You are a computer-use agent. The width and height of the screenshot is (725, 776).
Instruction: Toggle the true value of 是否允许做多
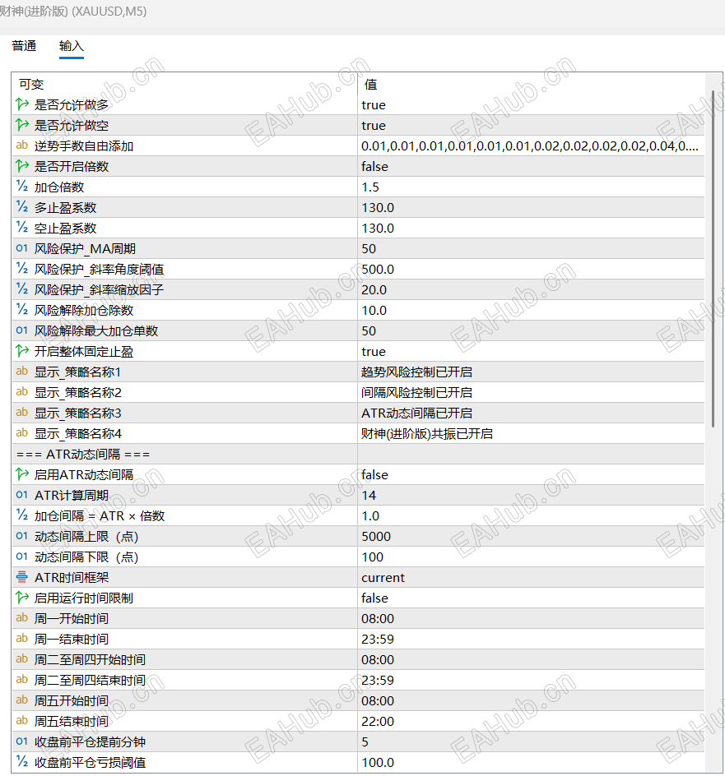pyautogui.click(x=373, y=105)
